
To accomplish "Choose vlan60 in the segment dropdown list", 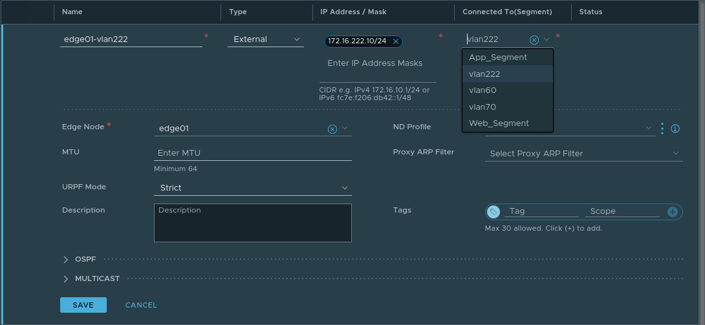I will click(x=483, y=90).
